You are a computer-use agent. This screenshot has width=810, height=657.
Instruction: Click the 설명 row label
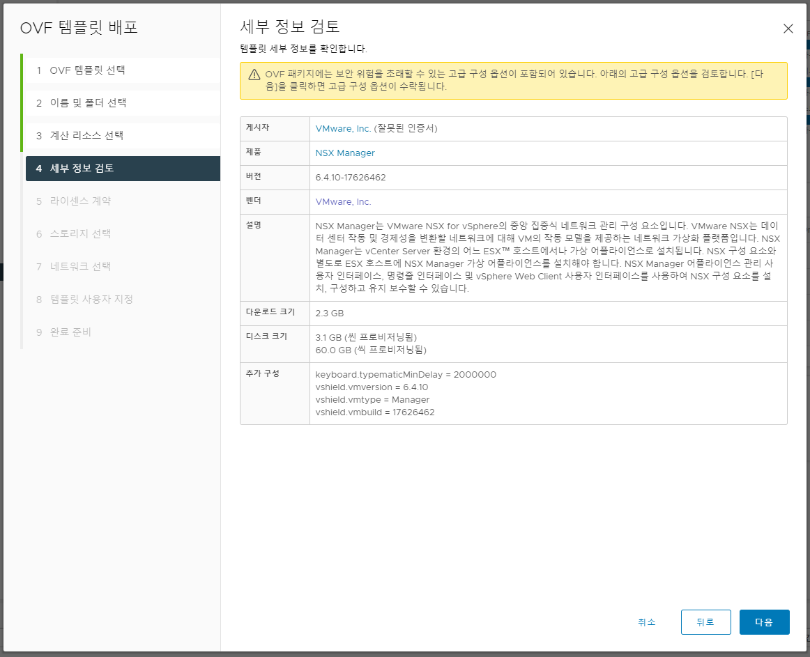coord(253,225)
